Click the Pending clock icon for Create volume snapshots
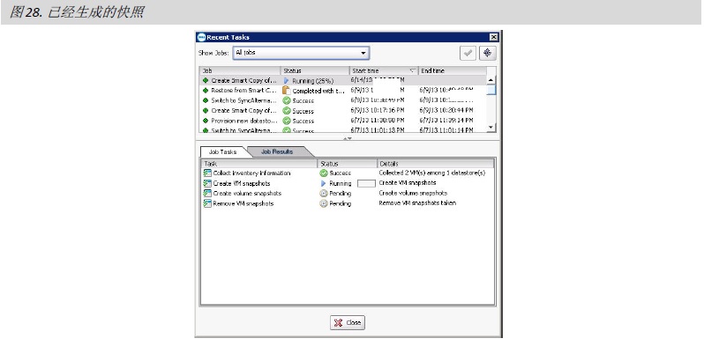This screenshot has width=704, height=346. 323,193
